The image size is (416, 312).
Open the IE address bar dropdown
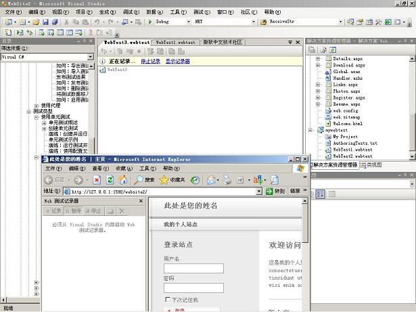pos(259,191)
